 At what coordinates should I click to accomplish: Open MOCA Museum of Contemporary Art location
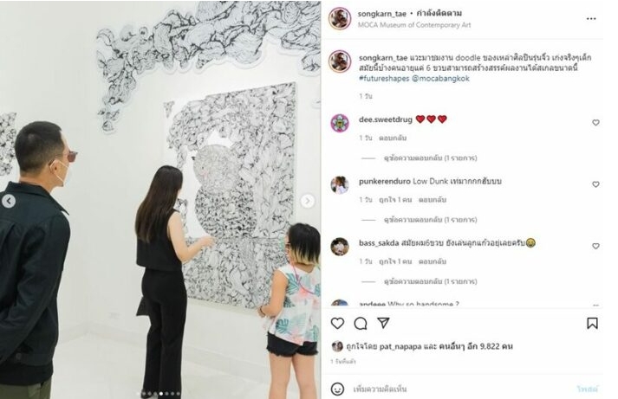[413, 25]
